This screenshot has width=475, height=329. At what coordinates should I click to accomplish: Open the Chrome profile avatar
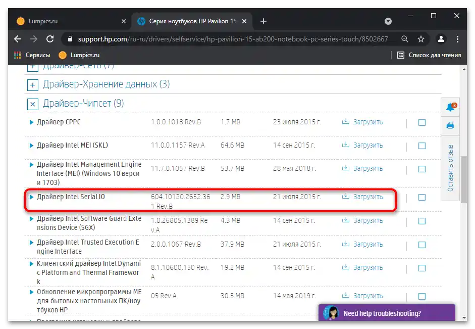tap(441, 39)
